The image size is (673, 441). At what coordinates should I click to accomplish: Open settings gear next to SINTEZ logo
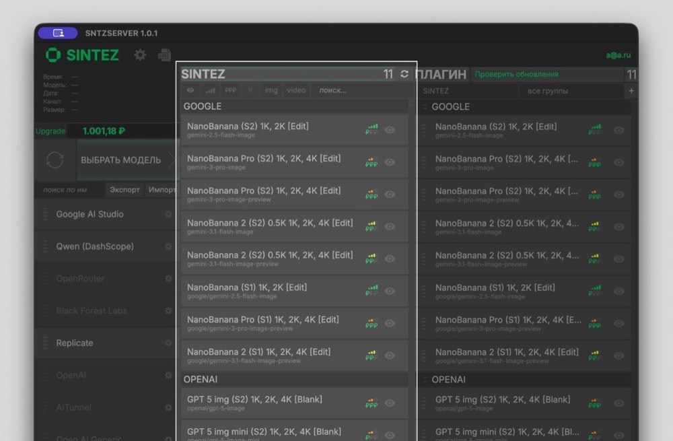141,55
